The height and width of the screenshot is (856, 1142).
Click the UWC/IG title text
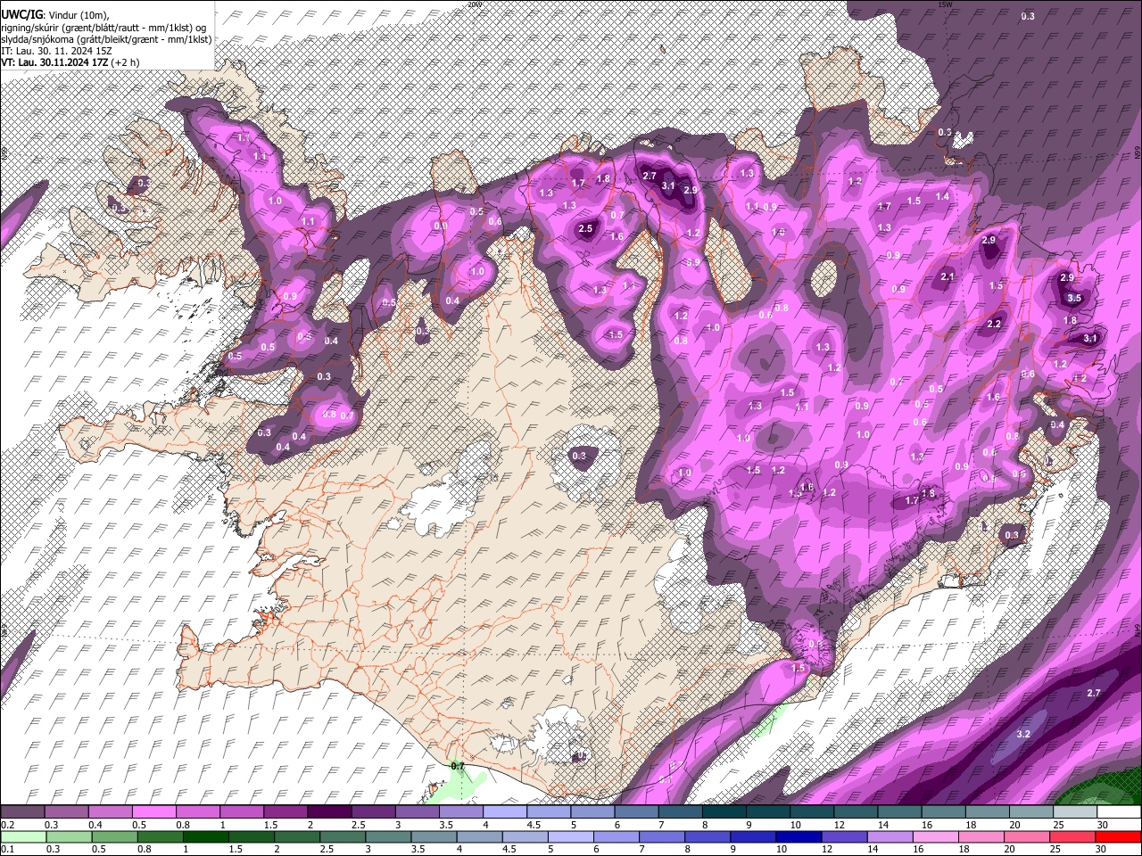click(x=21, y=13)
